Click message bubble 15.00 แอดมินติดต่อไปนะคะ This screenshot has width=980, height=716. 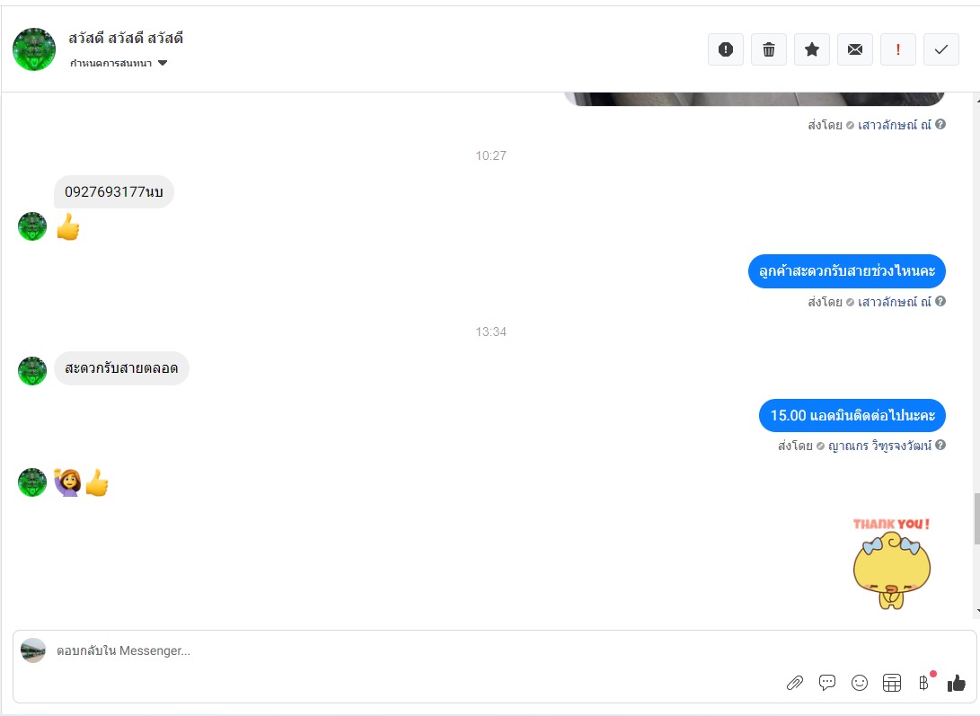coord(852,415)
